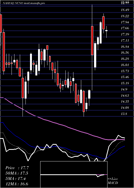Click the 16.01 price axis label
The width and height of the screenshot is (134, 188).
pos(125,65)
